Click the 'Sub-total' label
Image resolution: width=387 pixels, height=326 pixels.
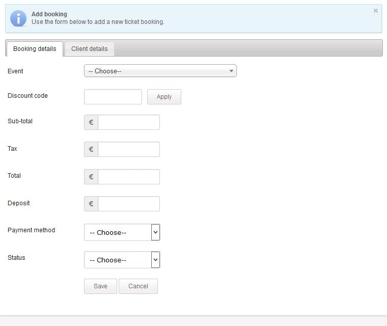[20, 121]
